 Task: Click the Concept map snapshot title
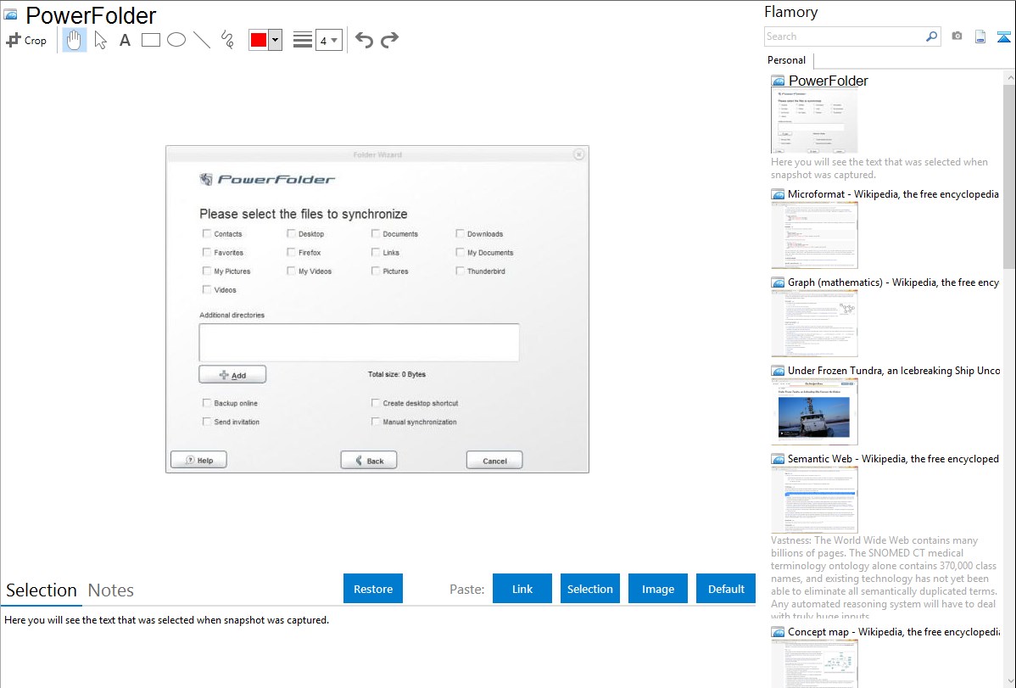click(894, 631)
